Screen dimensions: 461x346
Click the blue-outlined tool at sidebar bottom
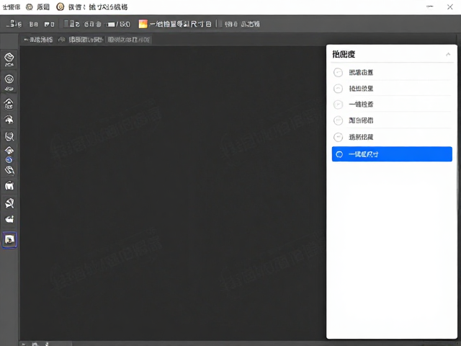point(9,239)
